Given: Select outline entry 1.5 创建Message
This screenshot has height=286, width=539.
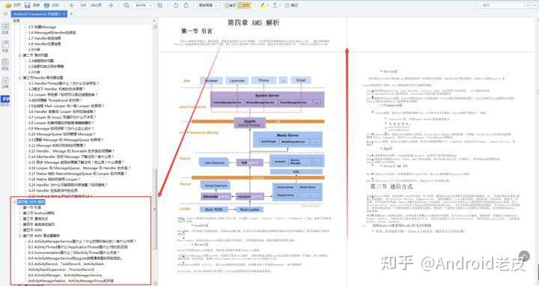Looking at the screenshot, I should (x=42, y=27).
